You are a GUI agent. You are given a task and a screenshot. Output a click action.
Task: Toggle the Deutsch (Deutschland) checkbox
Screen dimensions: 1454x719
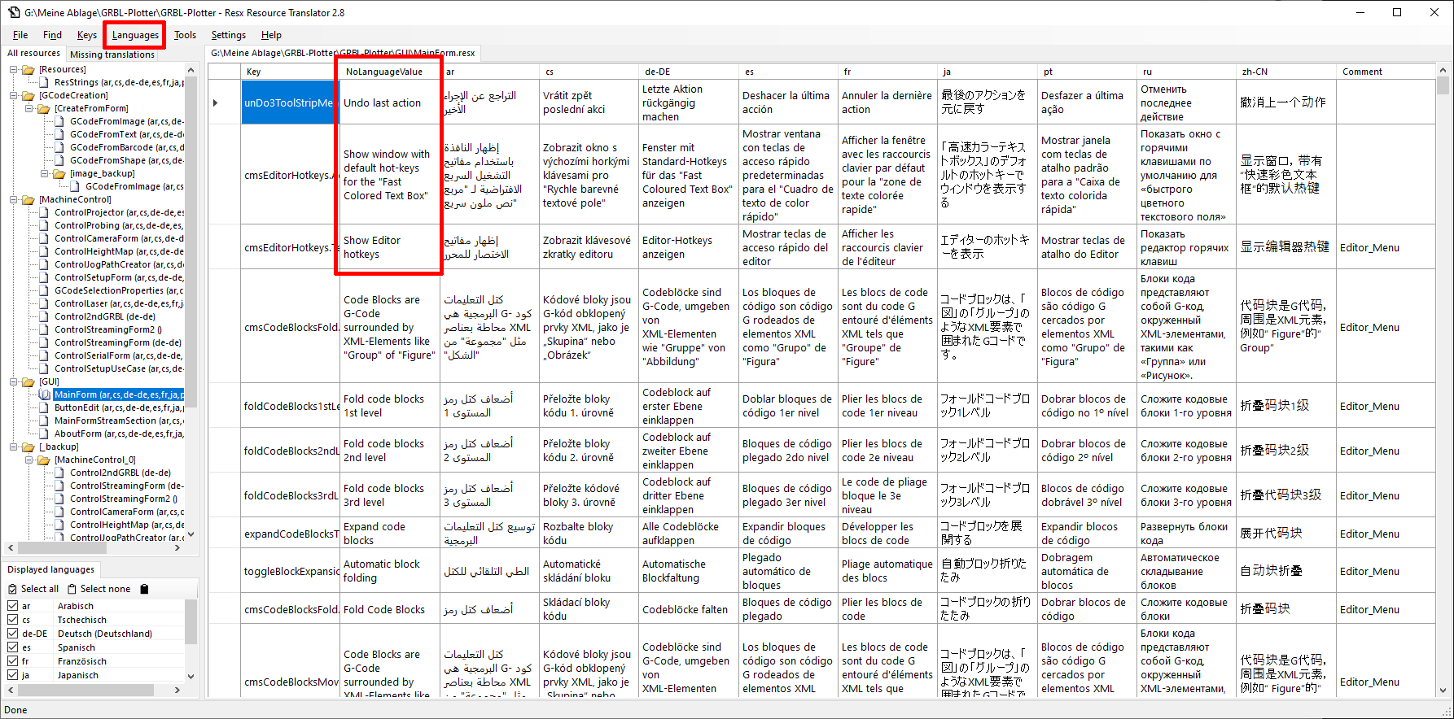13,634
